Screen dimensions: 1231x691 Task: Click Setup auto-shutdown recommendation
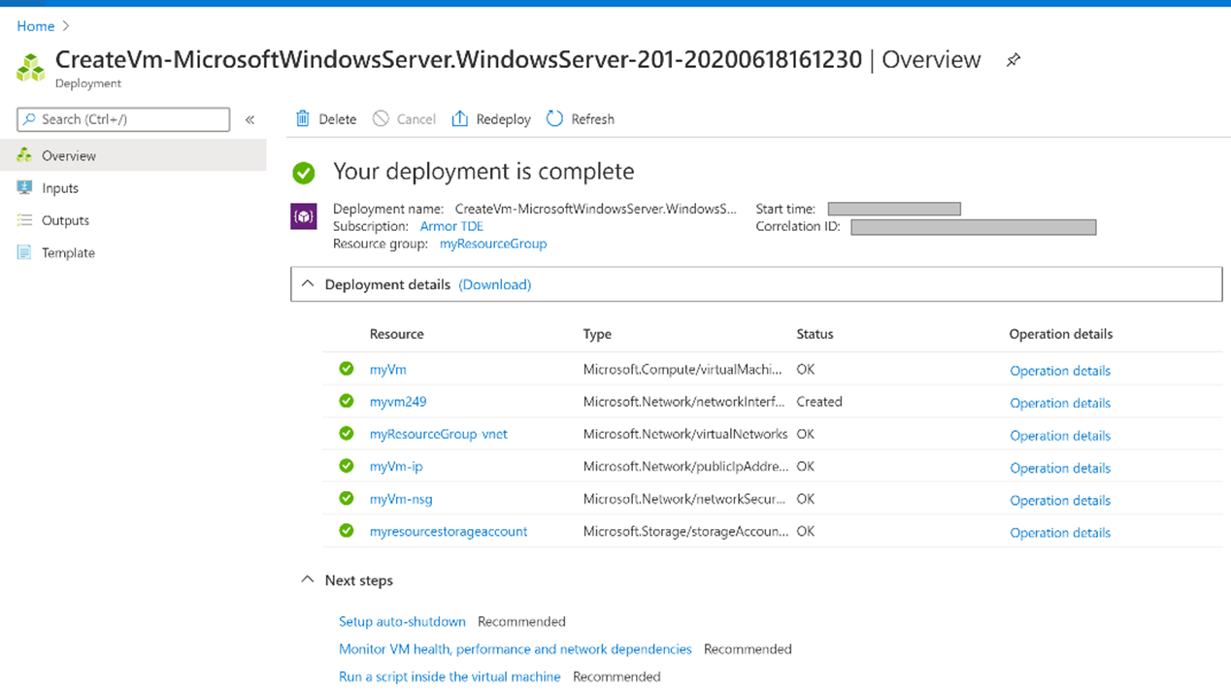(402, 621)
